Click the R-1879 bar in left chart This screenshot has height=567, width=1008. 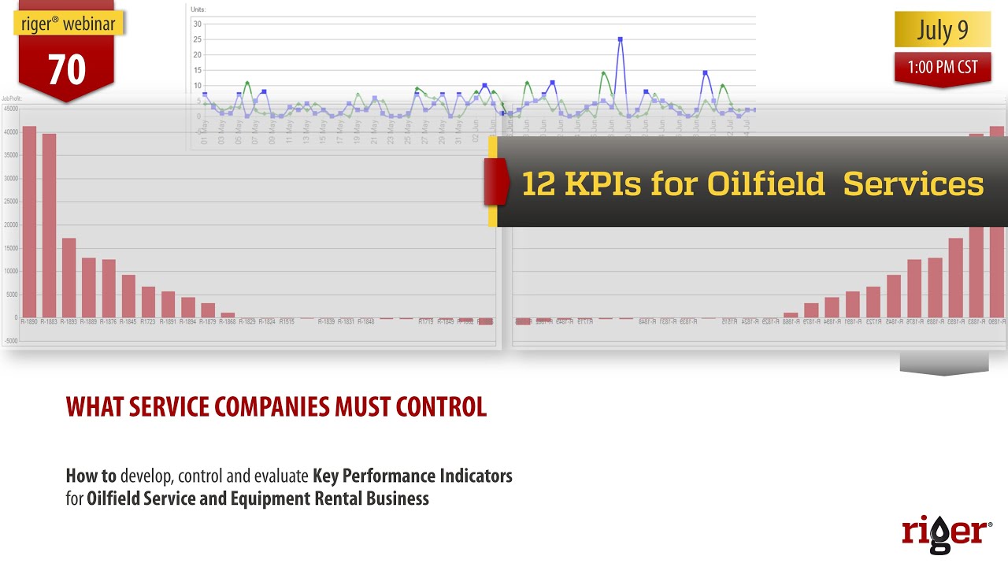(x=207, y=310)
